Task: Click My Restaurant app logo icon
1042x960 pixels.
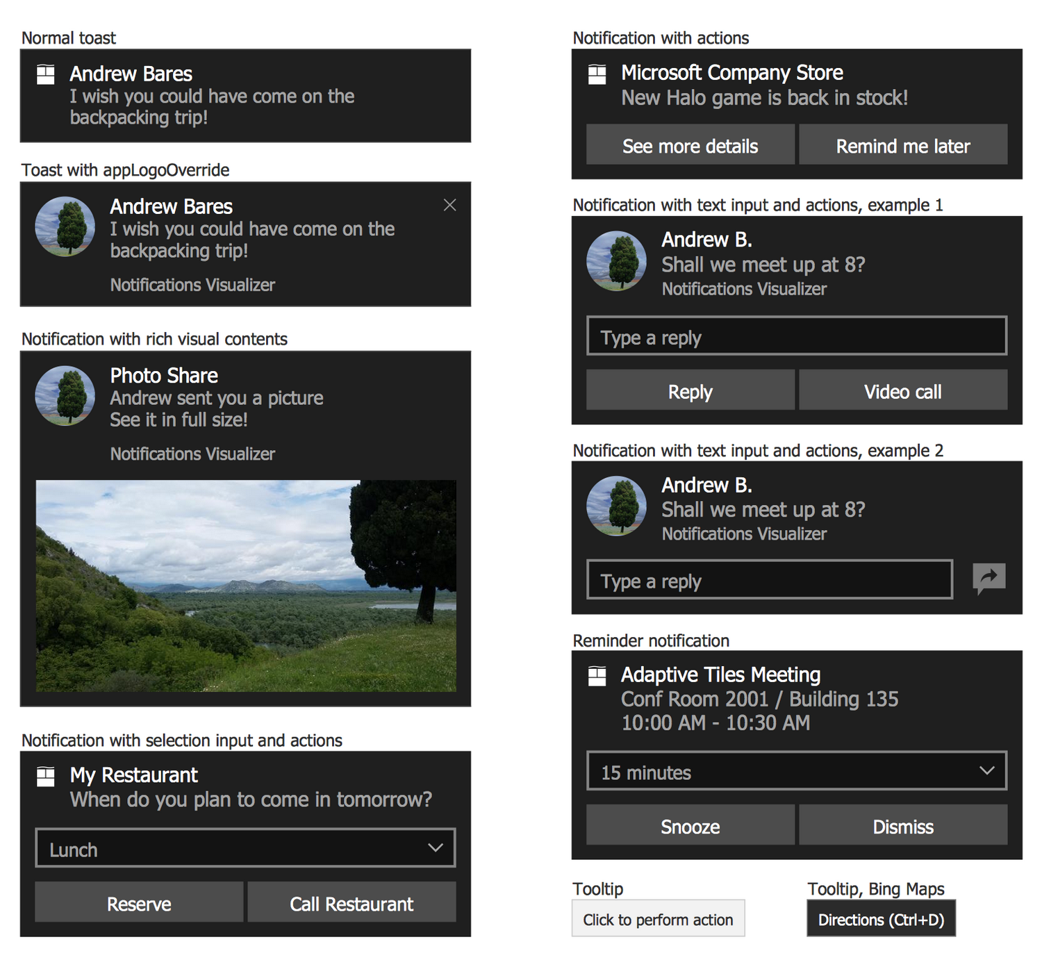Action: [x=46, y=776]
